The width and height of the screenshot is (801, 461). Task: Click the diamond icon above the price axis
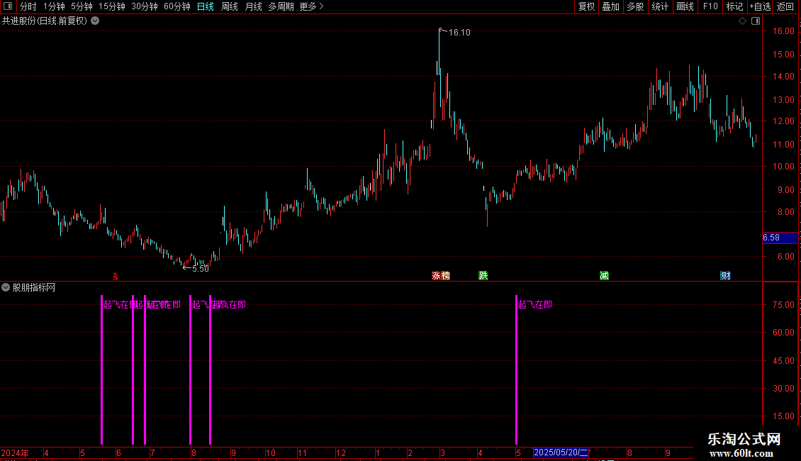click(743, 21)
